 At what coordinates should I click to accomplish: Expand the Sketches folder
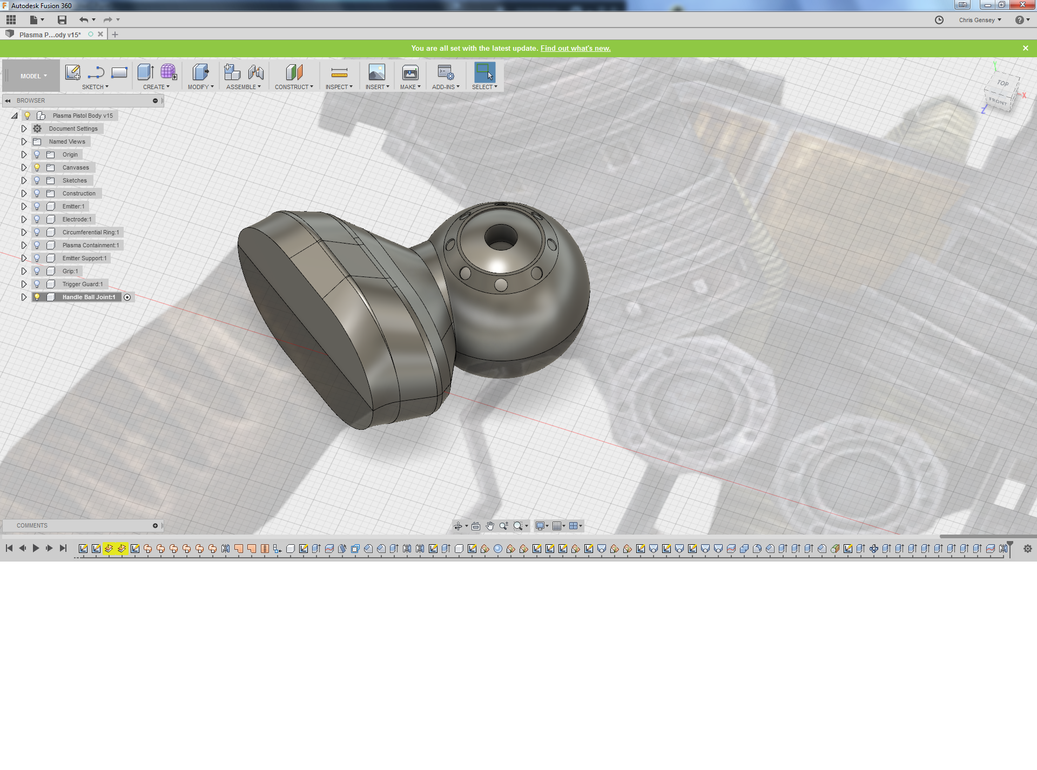point(24,180)
